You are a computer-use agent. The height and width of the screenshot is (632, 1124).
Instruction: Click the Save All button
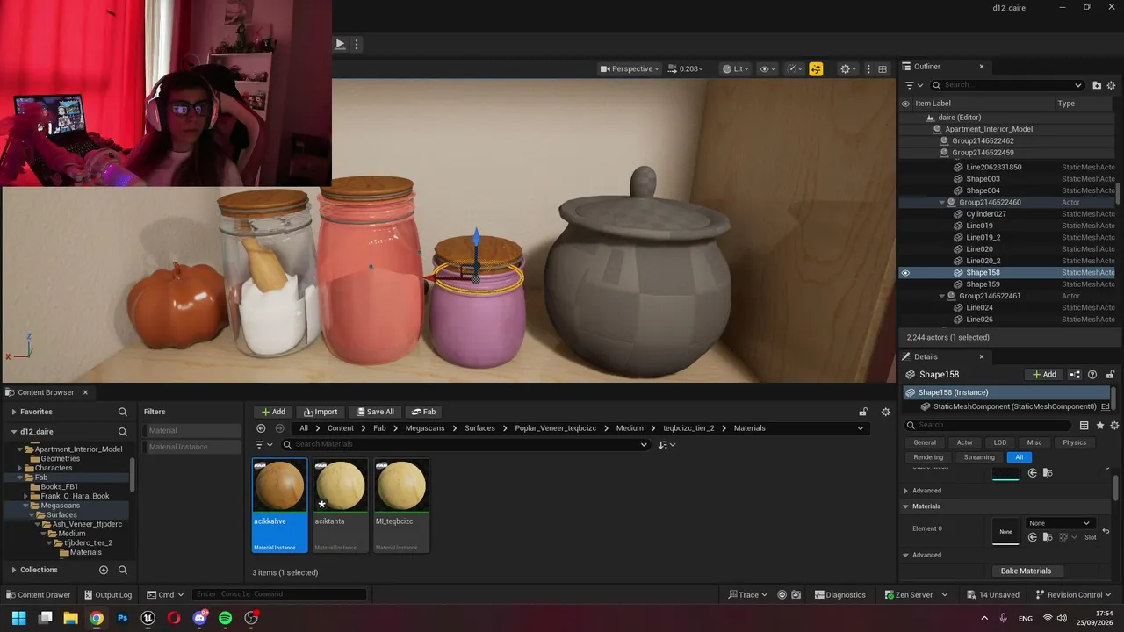click(x=375, y=412)
